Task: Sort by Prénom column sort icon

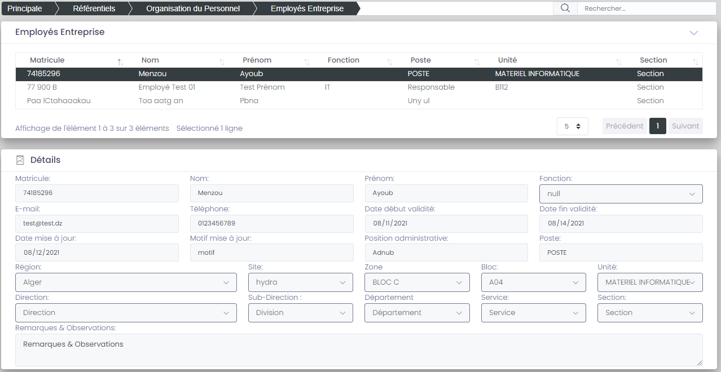Action: click(307, 61)
